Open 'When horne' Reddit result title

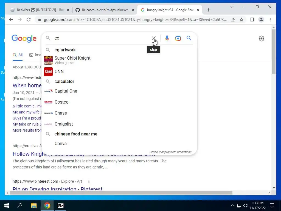pos(27,85)
